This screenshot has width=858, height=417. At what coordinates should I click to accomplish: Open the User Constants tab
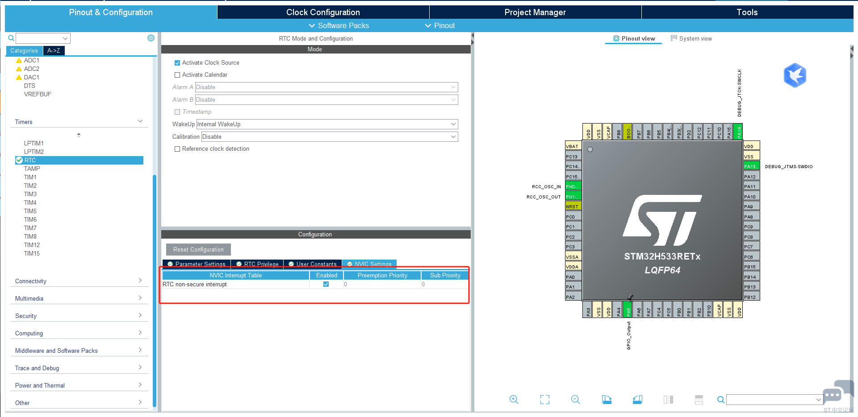point(313,264)
